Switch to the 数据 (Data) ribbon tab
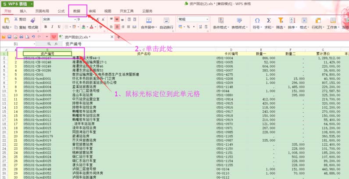 pyautogui.click(x=77, y=11)
